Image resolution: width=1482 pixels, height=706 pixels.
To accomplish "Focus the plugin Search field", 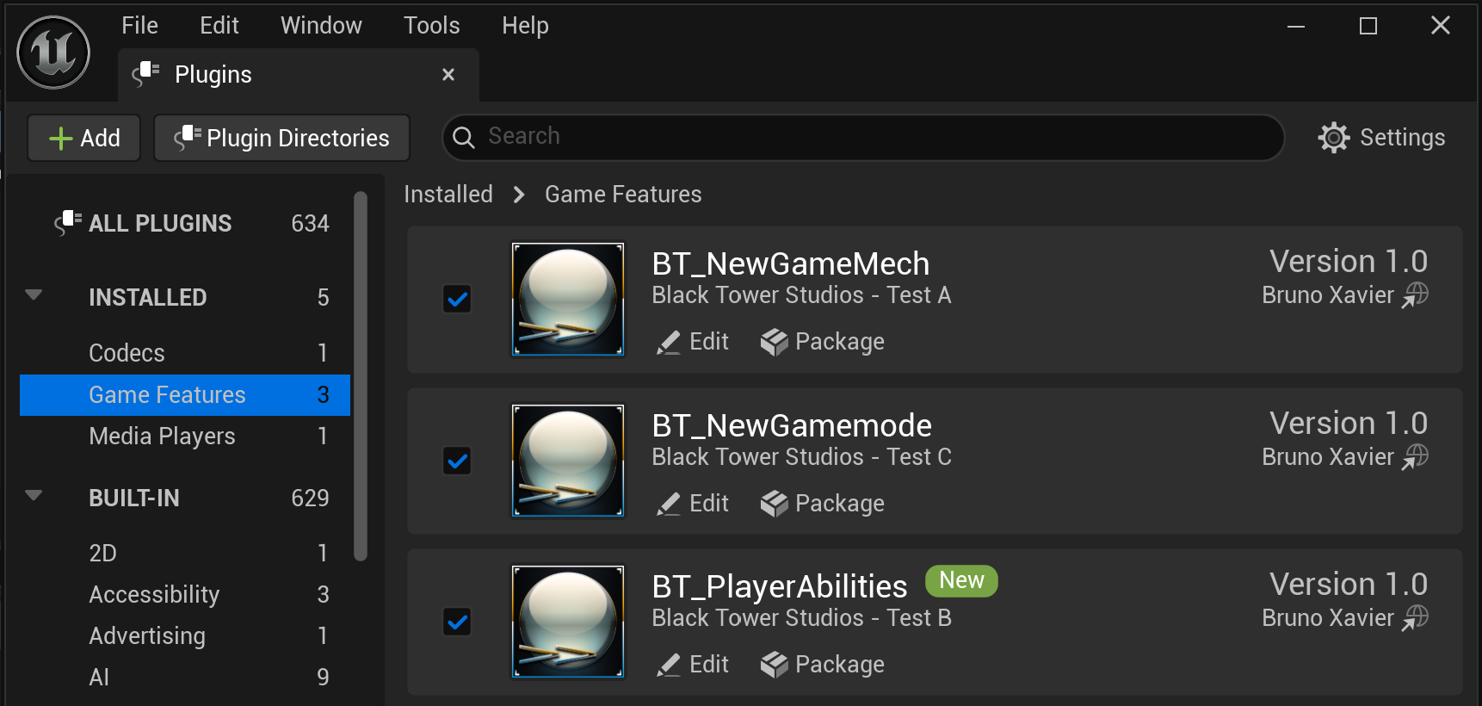I will tap(863, 138).
